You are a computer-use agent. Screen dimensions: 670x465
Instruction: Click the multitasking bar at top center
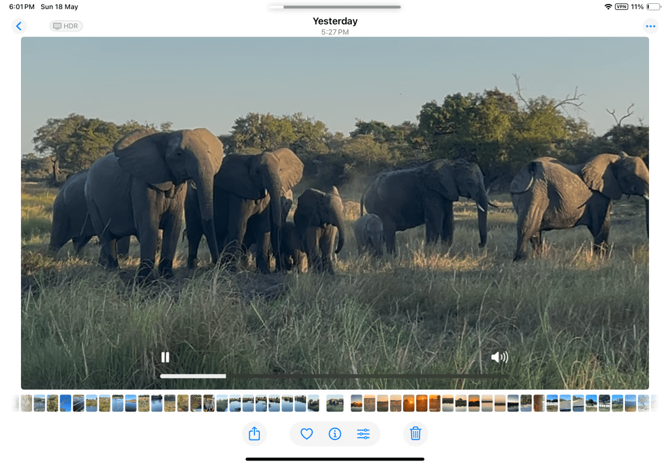335,7
